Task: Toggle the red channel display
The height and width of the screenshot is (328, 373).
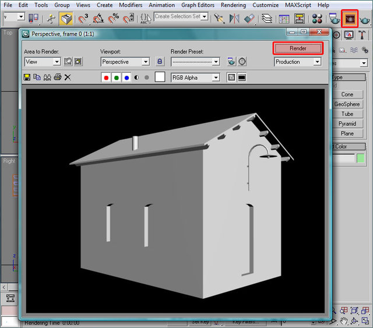Action: (x=107, y=77)
